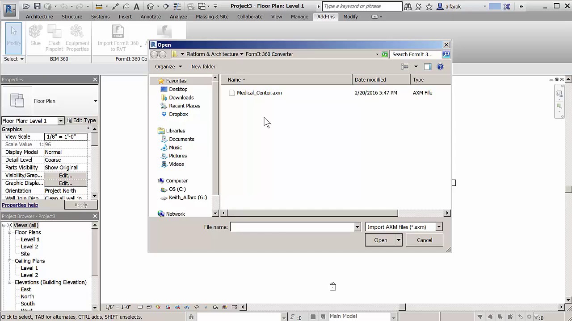Open the Properties help link
572x321 pixels.
coord(20,205)
